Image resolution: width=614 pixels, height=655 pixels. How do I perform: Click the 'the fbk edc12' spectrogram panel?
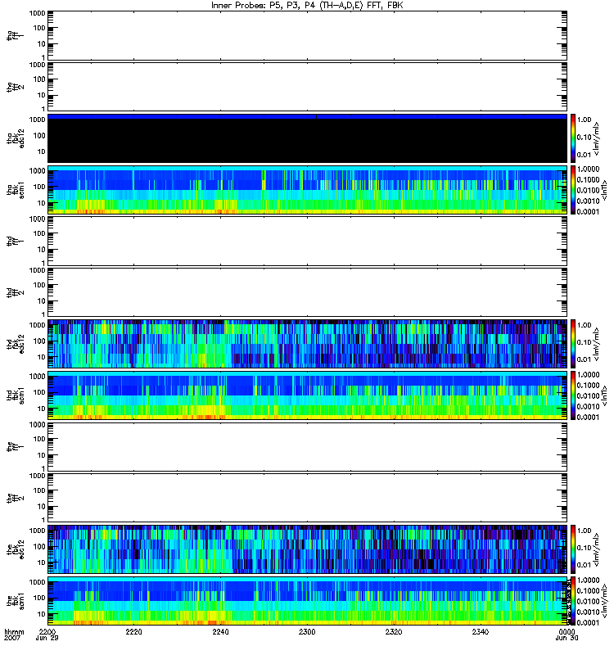coord(307,549)
